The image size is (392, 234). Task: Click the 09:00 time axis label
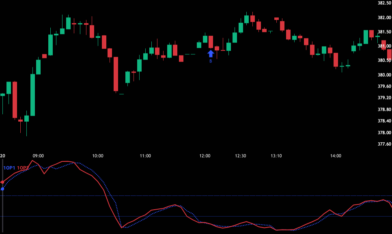tap(38, 156)
